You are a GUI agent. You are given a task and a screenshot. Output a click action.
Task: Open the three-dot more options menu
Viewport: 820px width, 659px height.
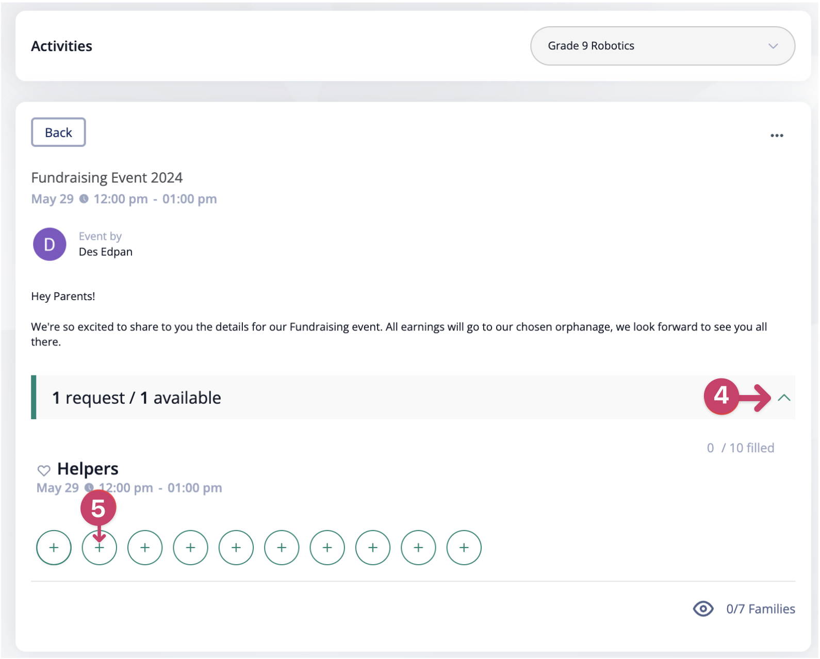click(777, 136)
